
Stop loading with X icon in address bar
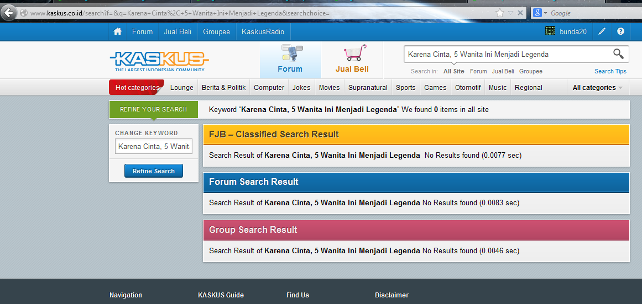pyautogui.click(x=520, y=13)
